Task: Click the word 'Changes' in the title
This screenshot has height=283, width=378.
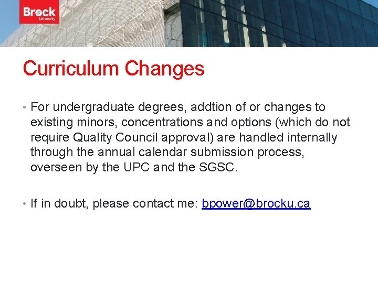Action: pos(164,69)
